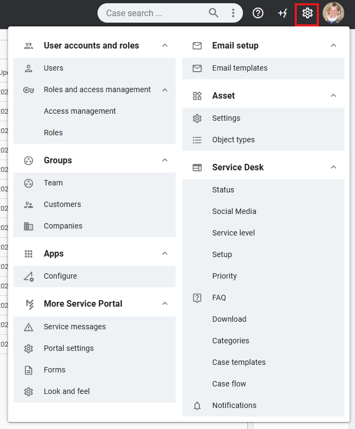The height and width of the screenshot is (429, 355).
Task: Collapse the Roles and access management submenu
Action: (165, 89)
